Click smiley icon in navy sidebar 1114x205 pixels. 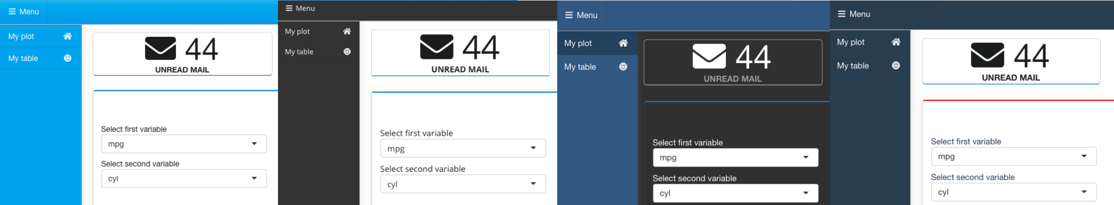click(896, 66)
